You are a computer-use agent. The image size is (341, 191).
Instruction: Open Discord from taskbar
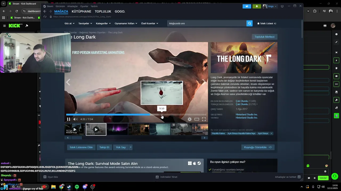pyautogui.click(x=85, y=187)
